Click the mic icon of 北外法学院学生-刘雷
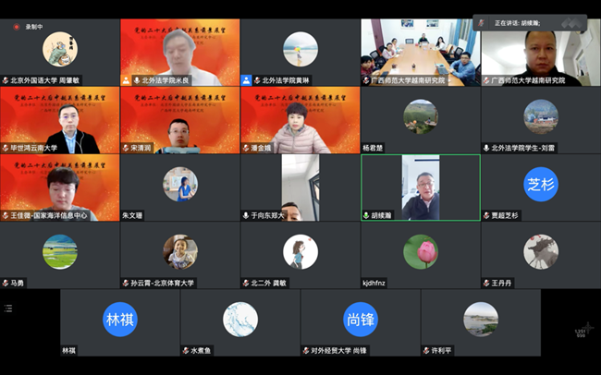Screen dimensions: 601x375 [486, 148]
